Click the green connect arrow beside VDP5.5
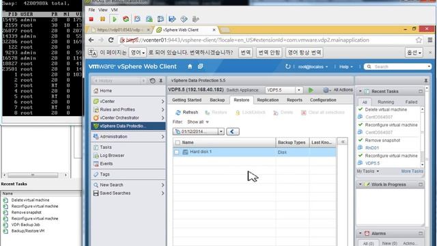437x246 pixels. [311, 90]
